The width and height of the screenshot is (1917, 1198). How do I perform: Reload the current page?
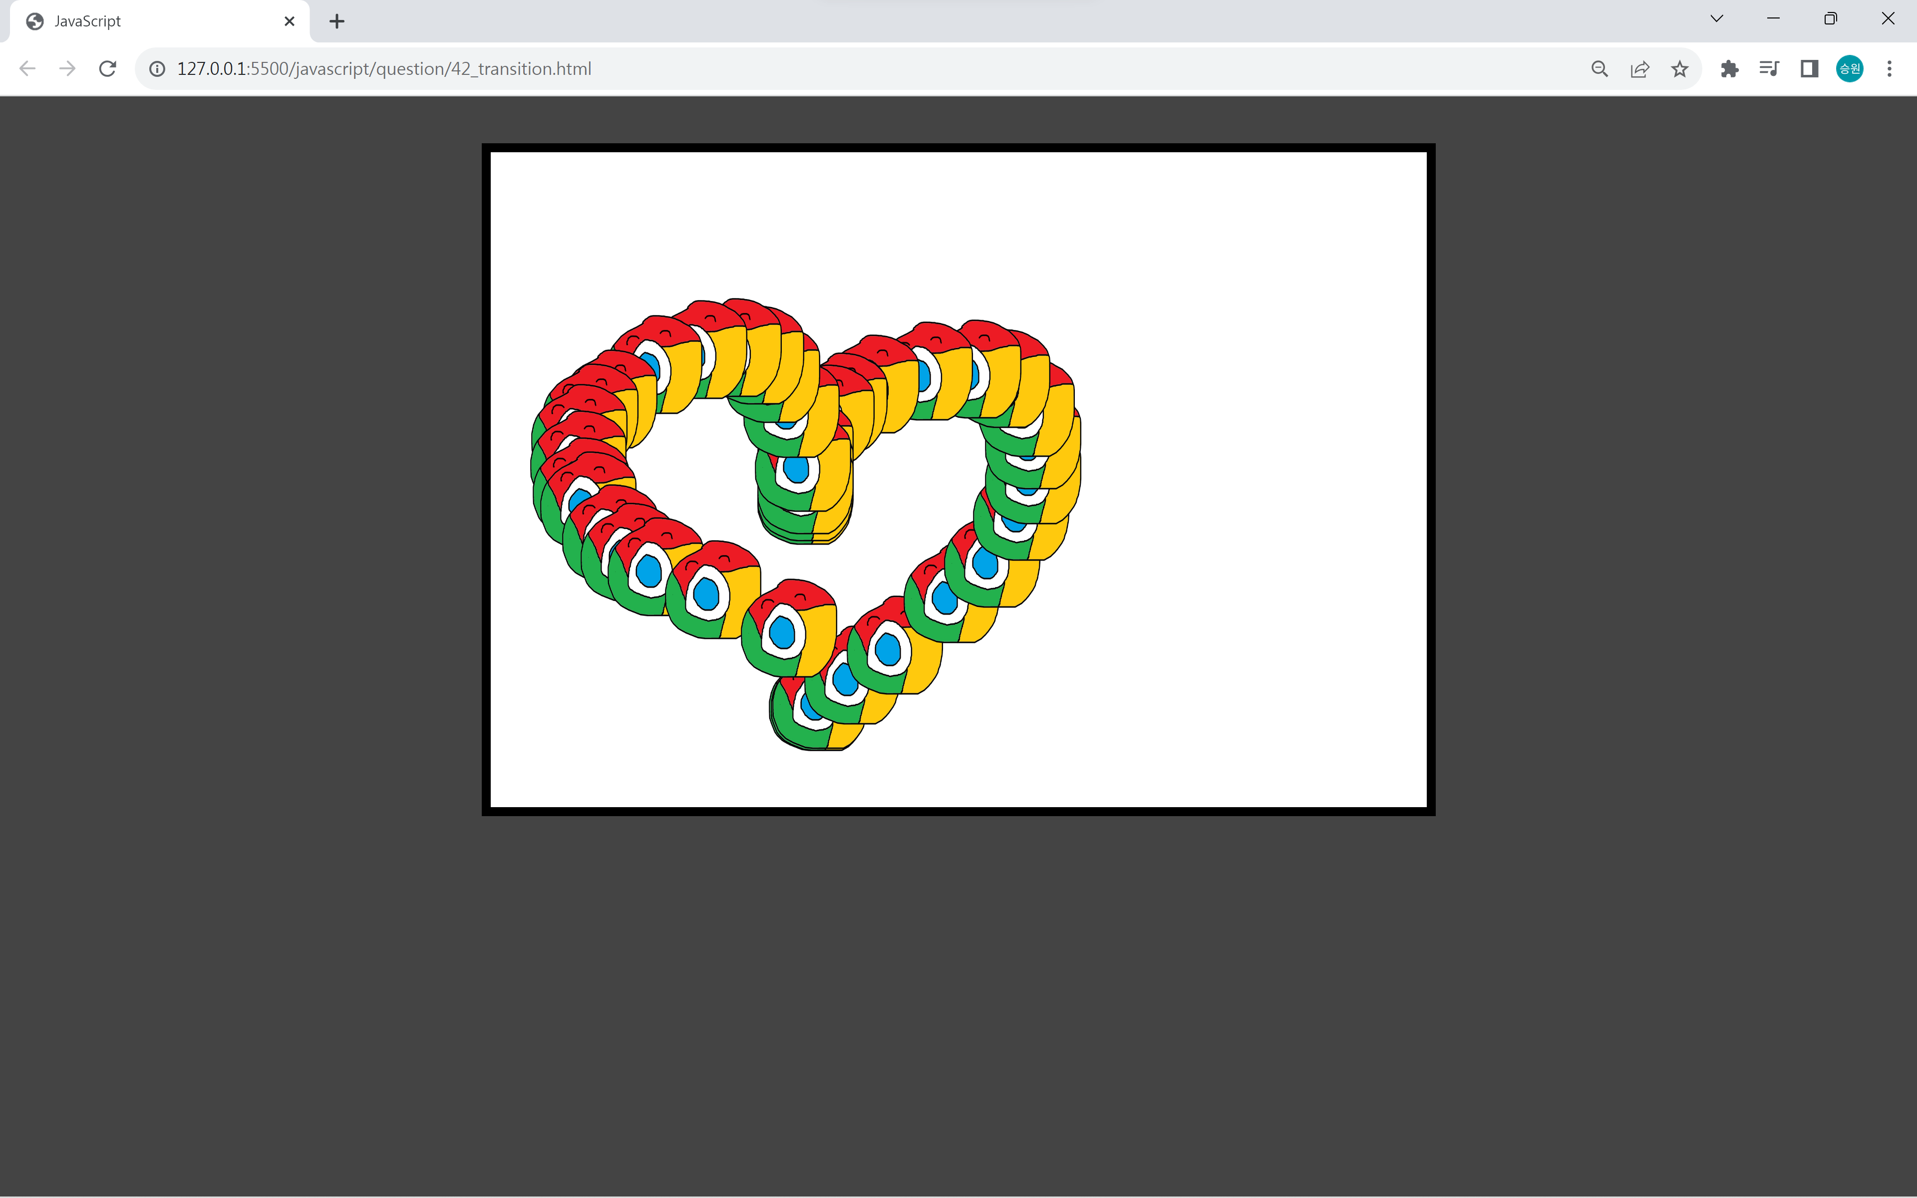[108, 69]
